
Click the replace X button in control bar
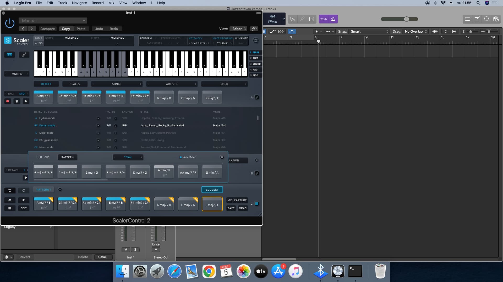pos(293,19)
